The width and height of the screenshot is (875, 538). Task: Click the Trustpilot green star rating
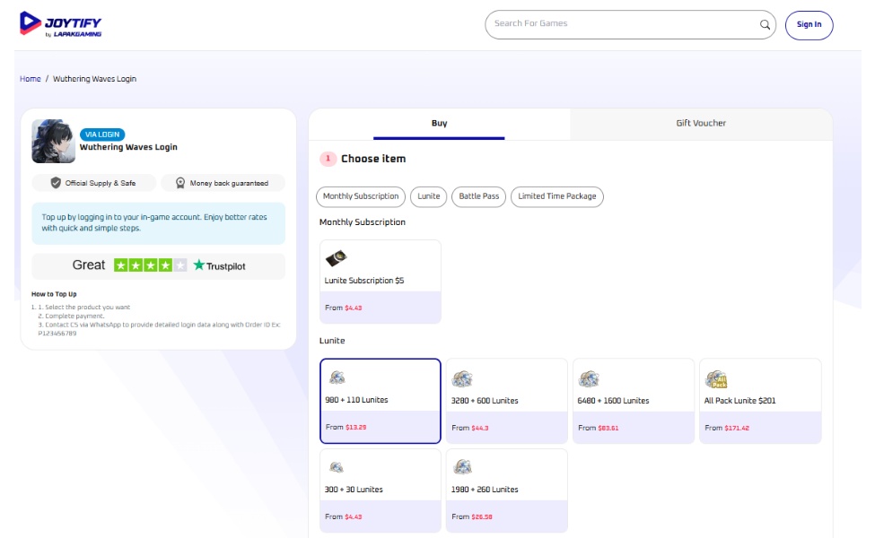(150, 265)
